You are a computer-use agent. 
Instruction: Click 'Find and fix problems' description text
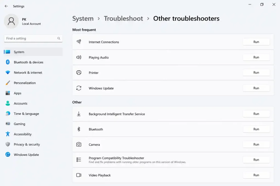137,162
